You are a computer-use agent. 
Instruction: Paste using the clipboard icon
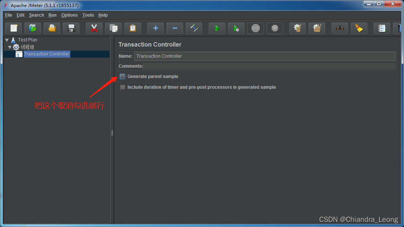click(133, 28)
